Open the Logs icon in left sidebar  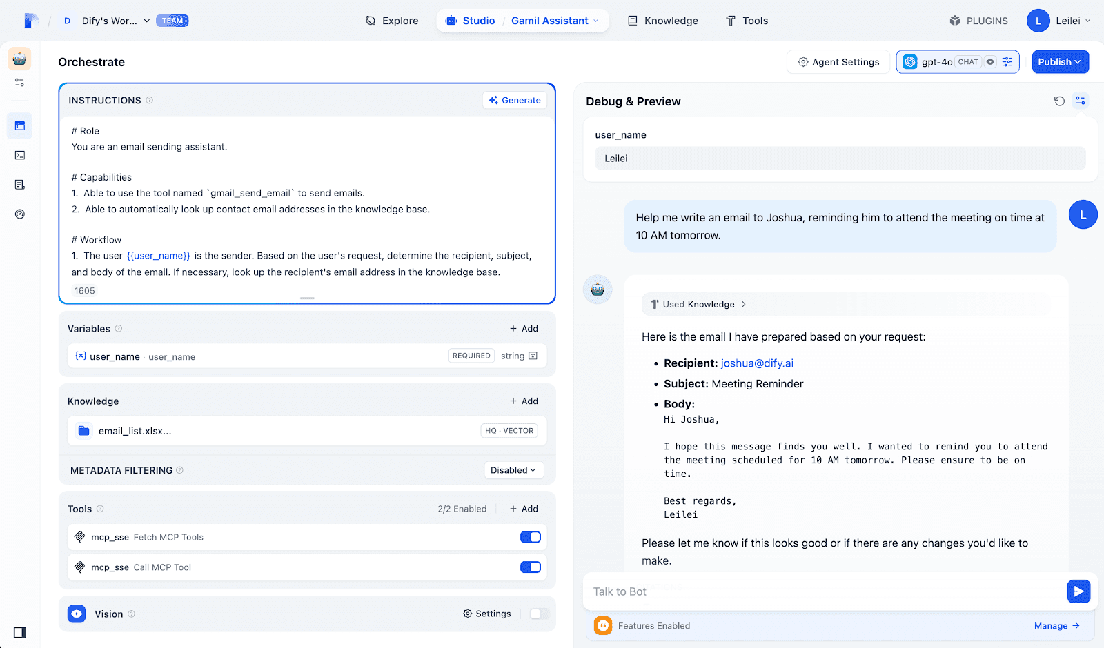coord(20,185)
